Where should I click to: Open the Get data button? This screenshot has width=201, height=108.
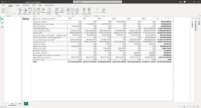click(x=20, y=11)
